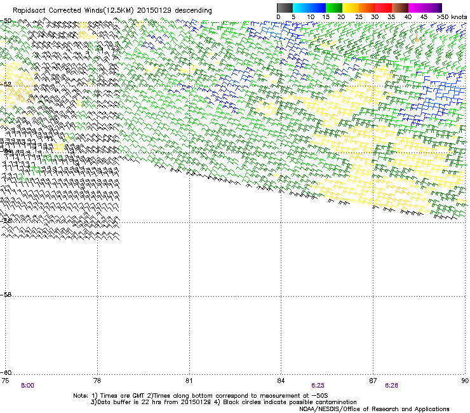The height and width of the screenshot is (413, 470).
Task: Click the legend label '20'
Action: tap(341, 17)
